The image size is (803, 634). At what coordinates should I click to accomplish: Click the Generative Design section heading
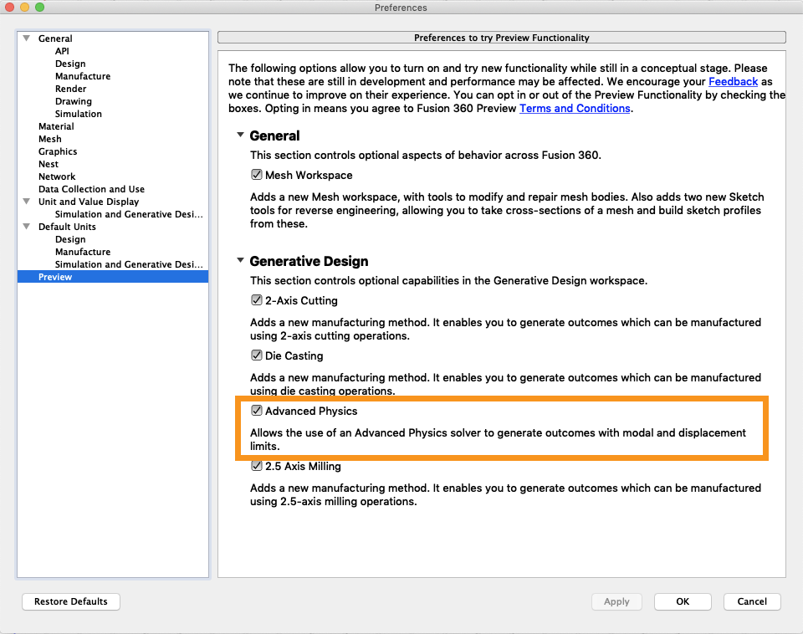coord(309,261)
